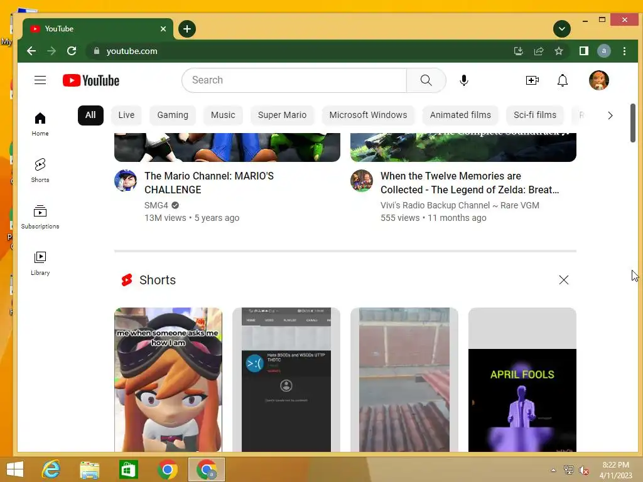Click the network tray icon
Screen dimensions: 643x482
coord(568,470)
